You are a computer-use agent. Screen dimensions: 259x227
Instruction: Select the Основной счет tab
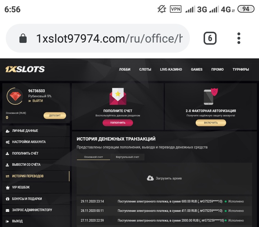(94, 157)
